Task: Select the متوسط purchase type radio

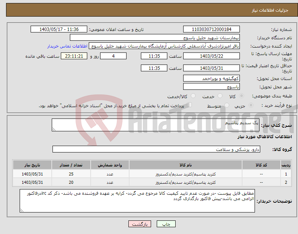Action: (x=227, y=105)
